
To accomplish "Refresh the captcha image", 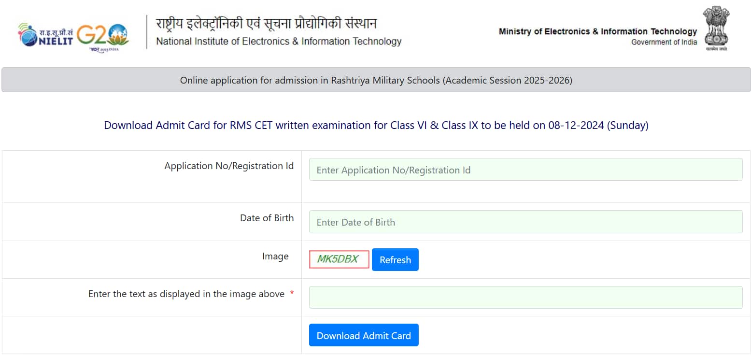I will click(395, 259).
